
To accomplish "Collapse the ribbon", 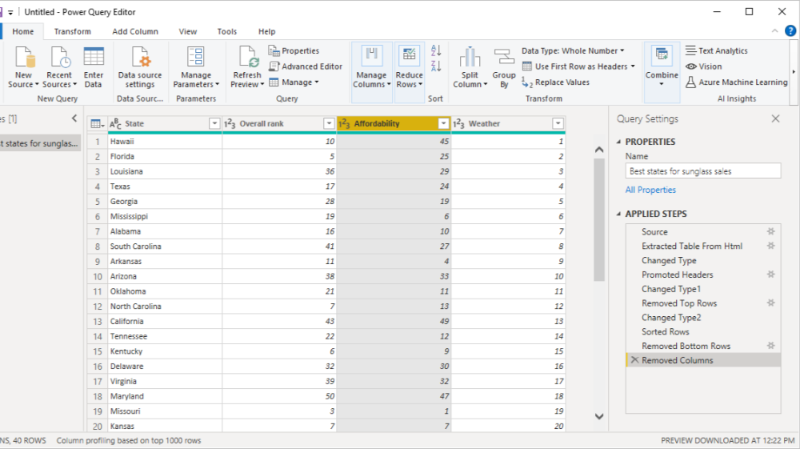I will point(775,31).
